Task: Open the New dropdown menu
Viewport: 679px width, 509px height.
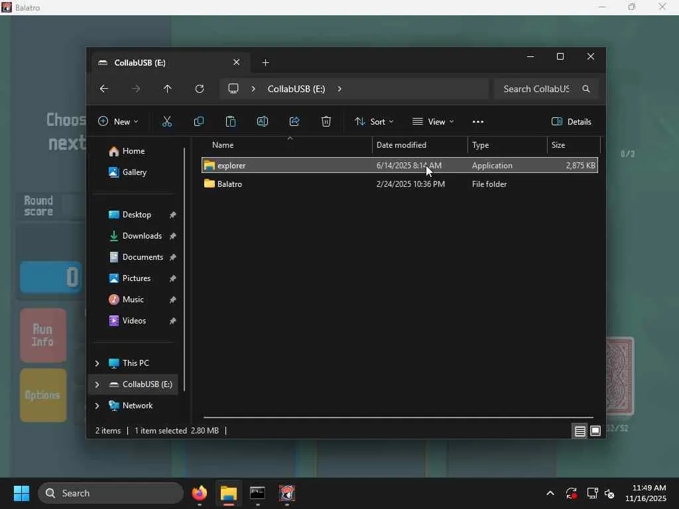Action: [x=118, y=122]
